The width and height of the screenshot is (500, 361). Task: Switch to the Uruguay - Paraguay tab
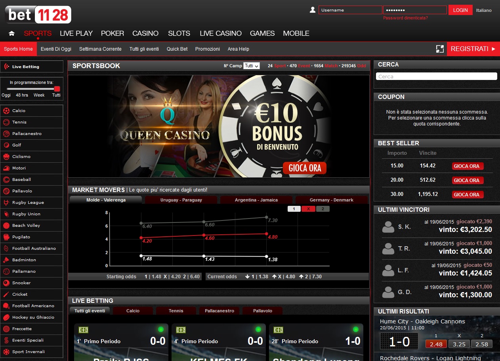pos(181,200)
